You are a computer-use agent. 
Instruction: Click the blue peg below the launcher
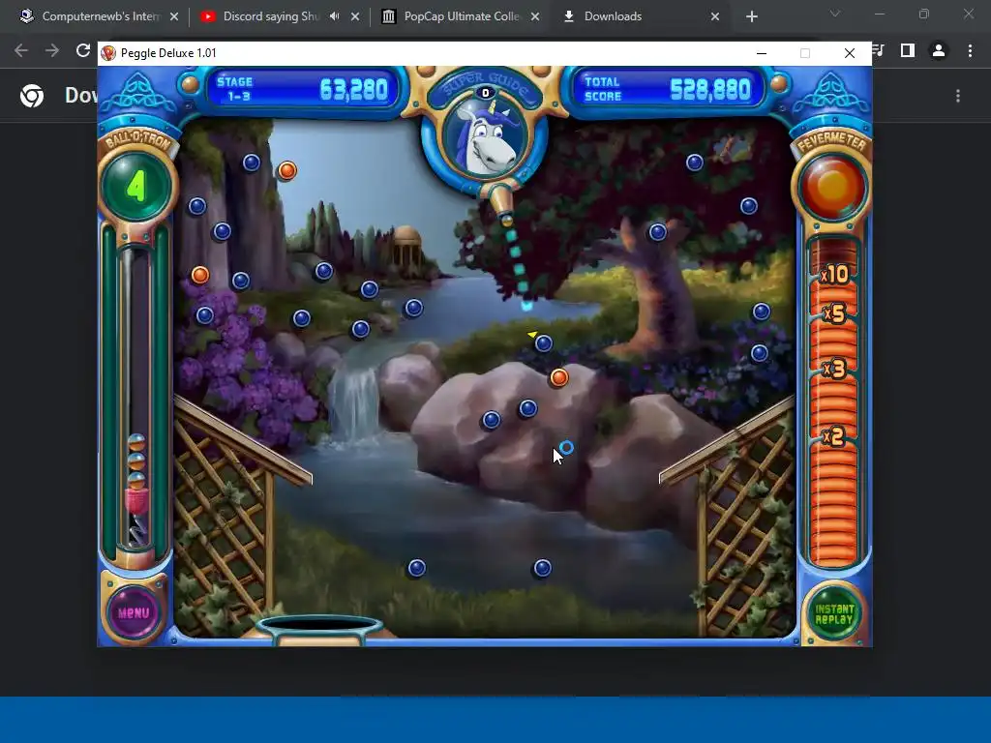click(x=544, y=343)
